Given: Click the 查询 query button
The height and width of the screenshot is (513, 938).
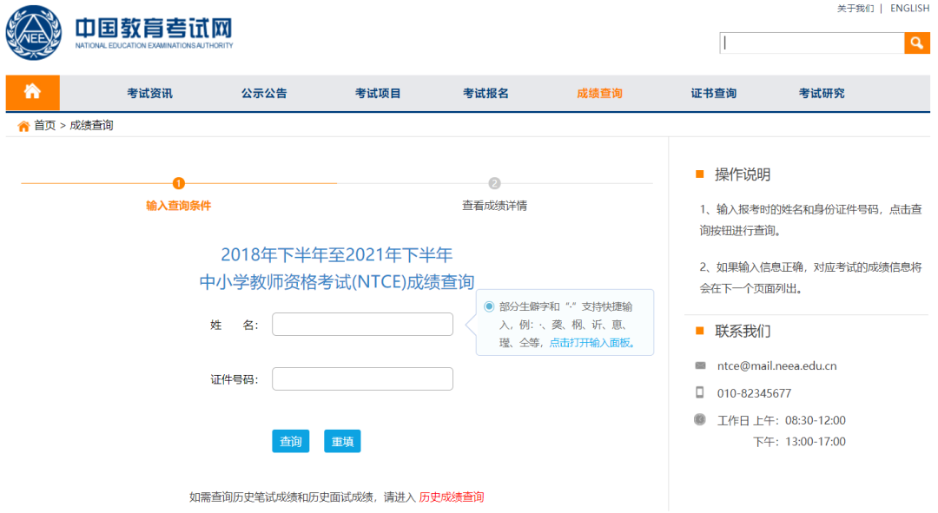Looking at the screenshot, I should (x=290, y=441).
